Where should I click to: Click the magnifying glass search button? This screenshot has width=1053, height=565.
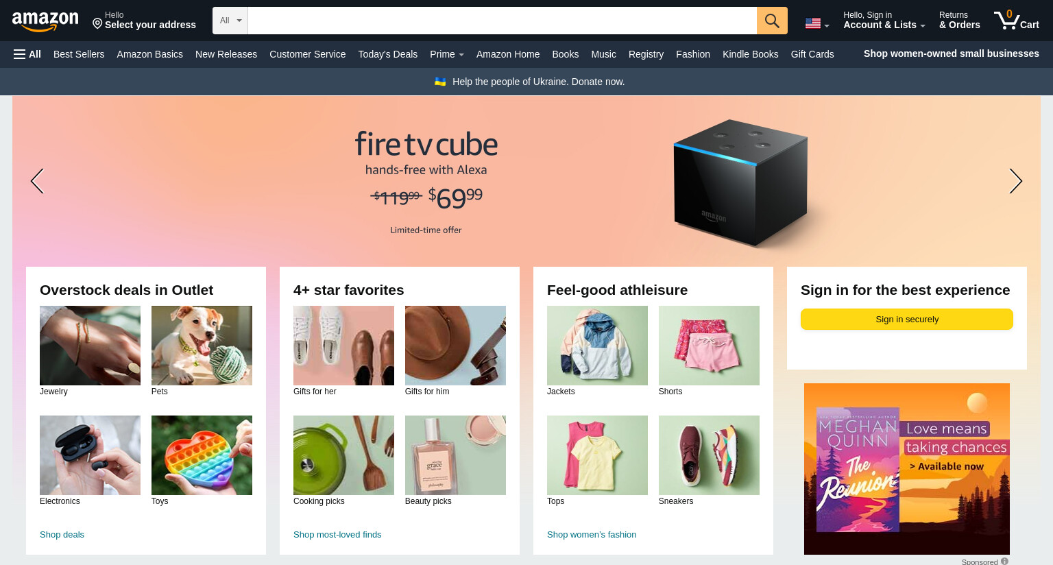click(x=772, y=21)
